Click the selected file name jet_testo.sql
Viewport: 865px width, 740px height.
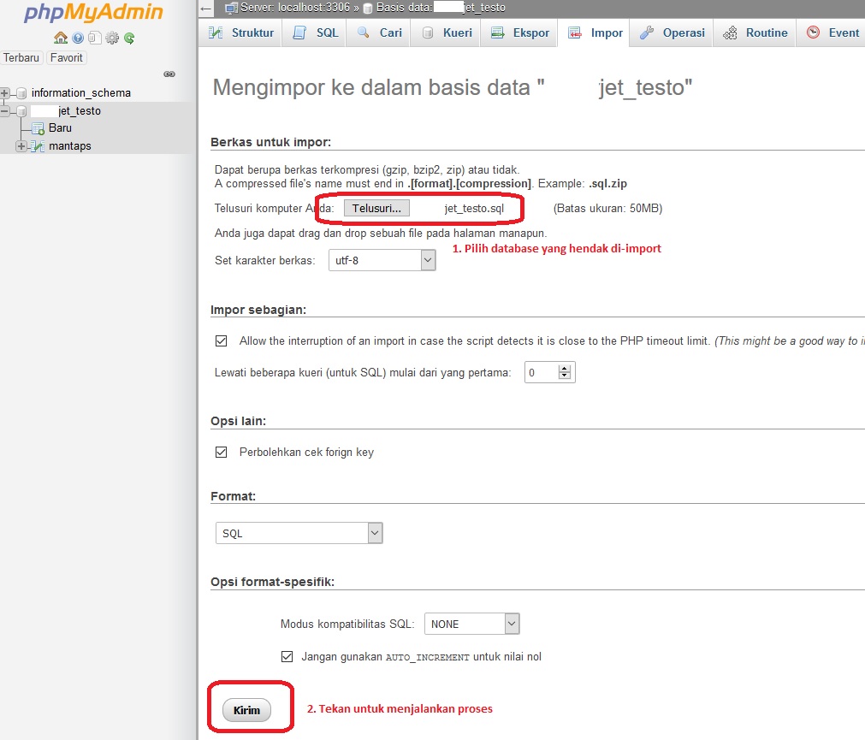click(x=474, y=209)
